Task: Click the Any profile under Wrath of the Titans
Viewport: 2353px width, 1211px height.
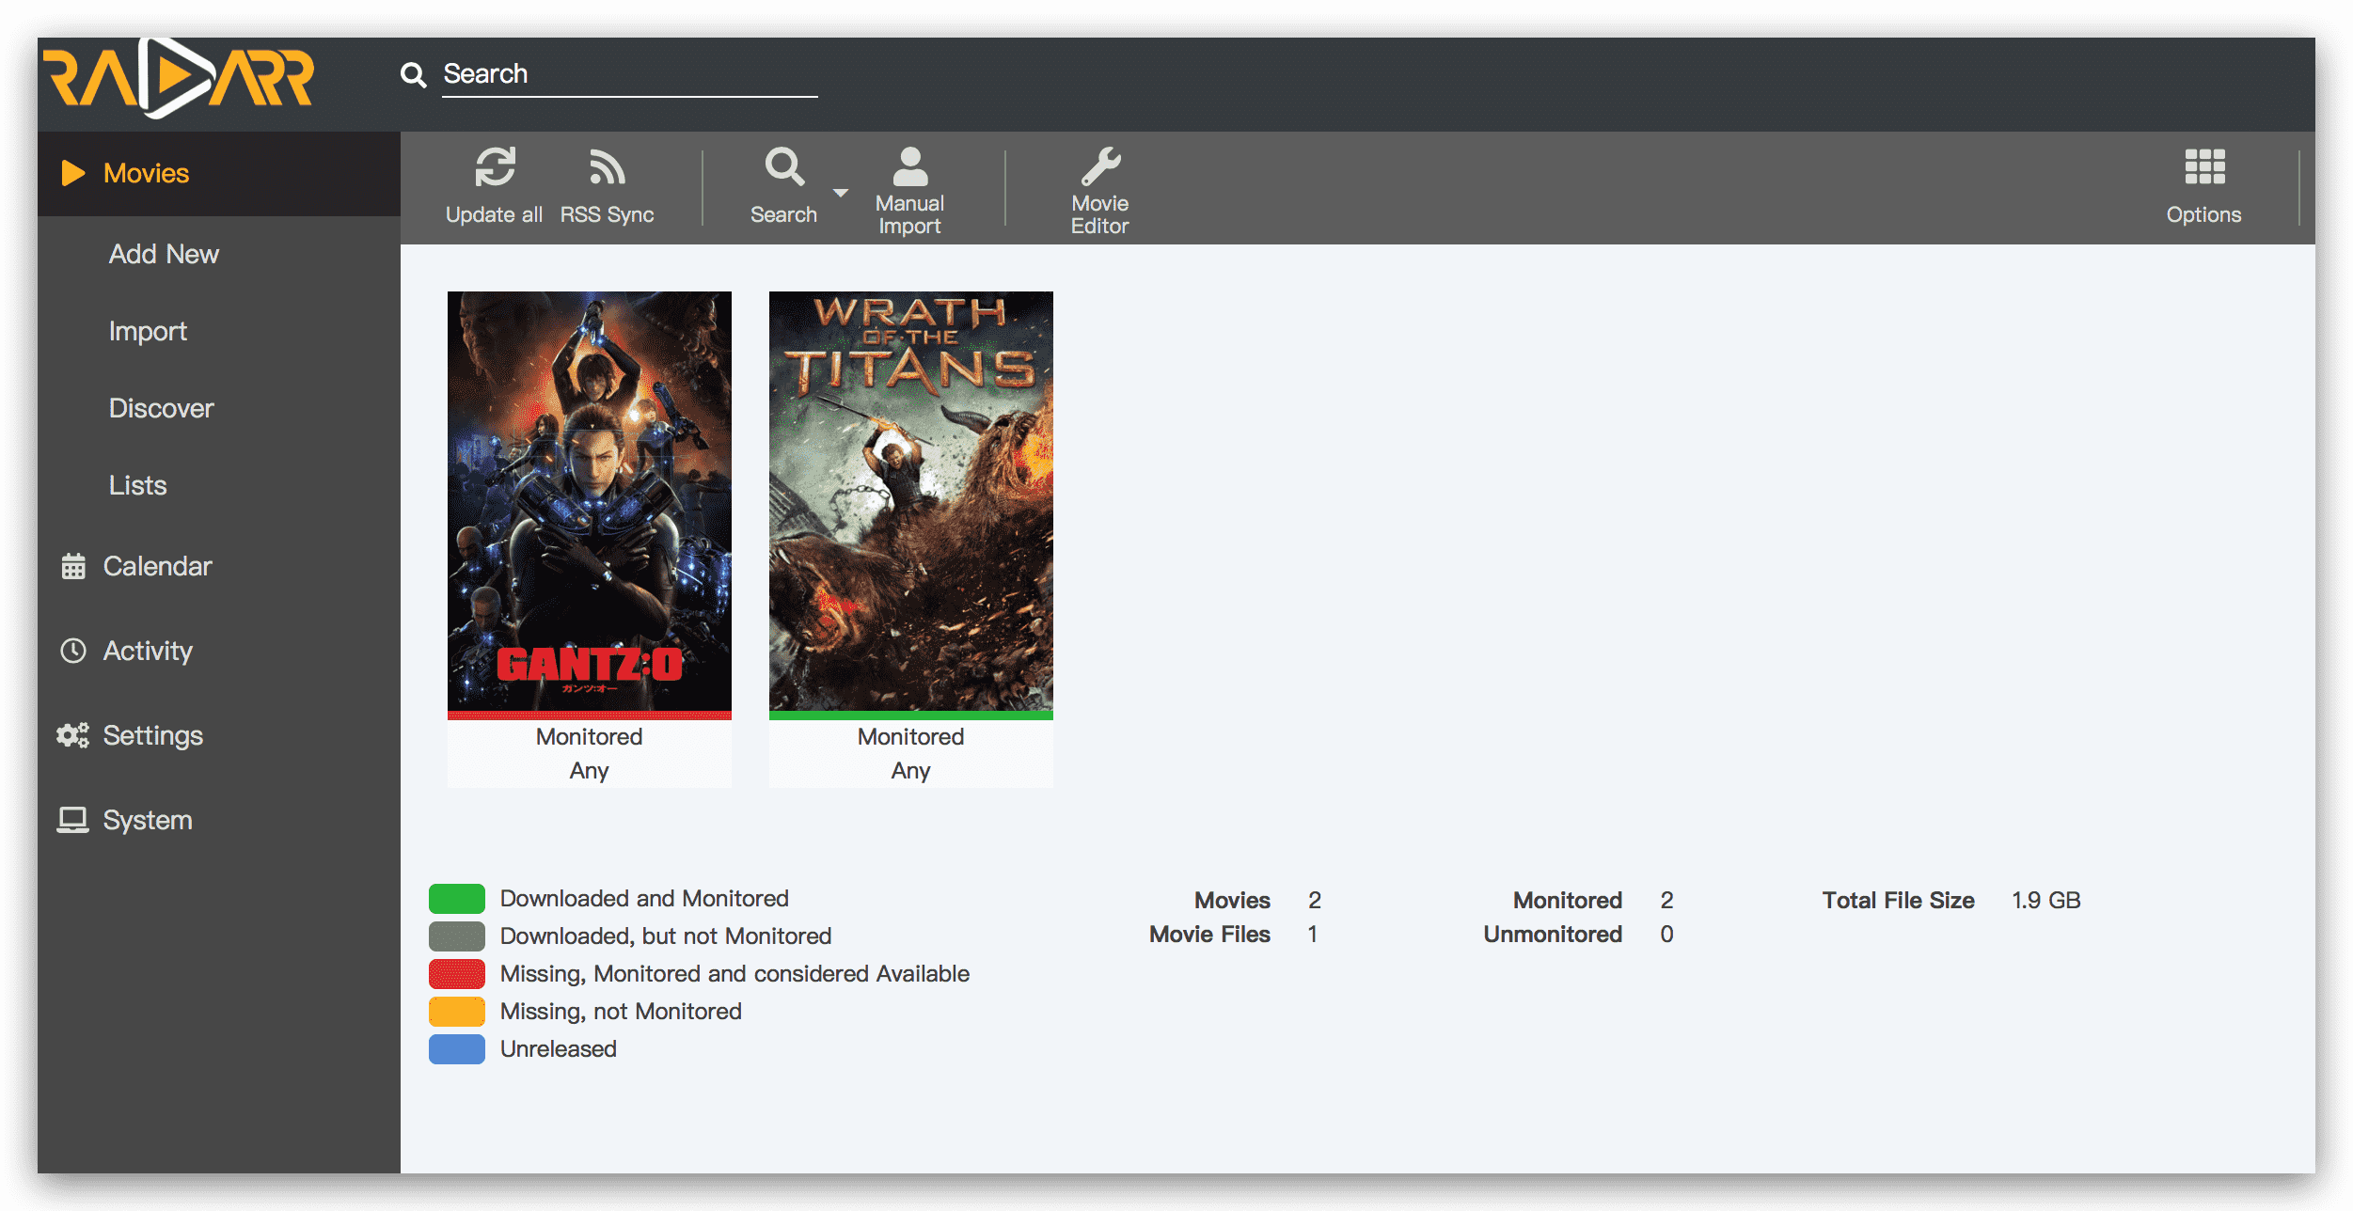Action: pyautogui.click(x=911, y=771)
